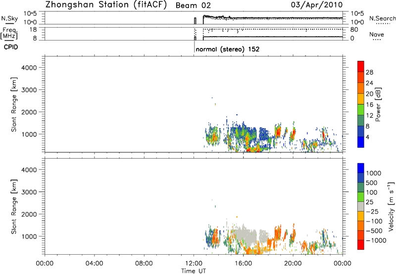Click the N.Search legend label
The image size is (396, 274).
click(382, 18)
